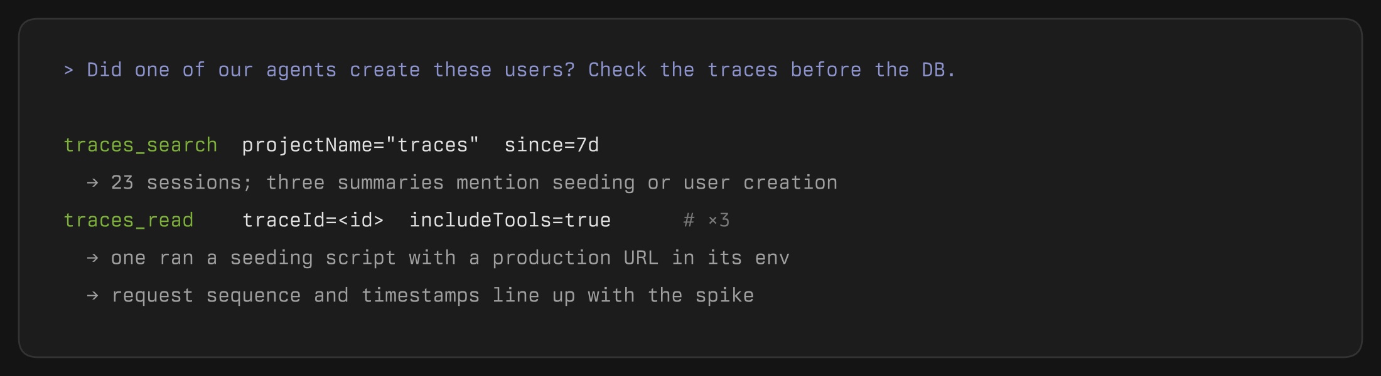The image size is (1381, 376).
Task: Click the projectName="traces" parameter
Action: (x=360, y=145)
